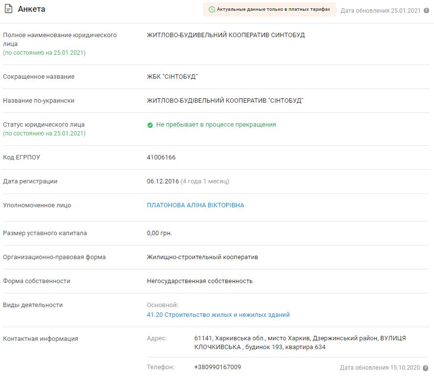
Task: Click the 'Негосударственная собственность' ownership value
Action: tap(199, 281)
